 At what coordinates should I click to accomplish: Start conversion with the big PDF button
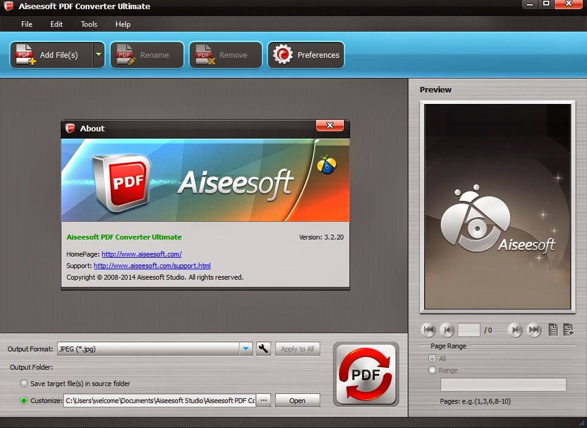click(366, 374)
